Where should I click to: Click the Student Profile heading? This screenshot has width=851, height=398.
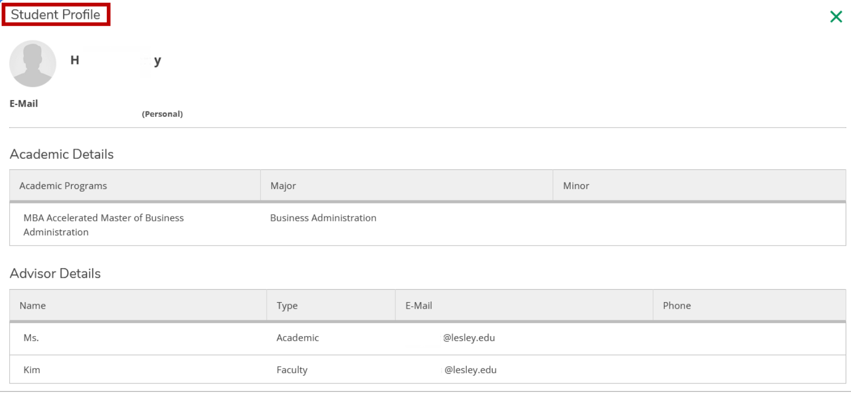[x=56, y=15]
